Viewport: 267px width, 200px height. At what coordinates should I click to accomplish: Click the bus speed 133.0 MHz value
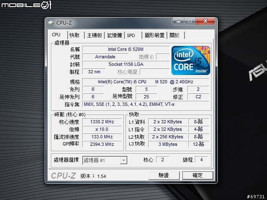coord(102,137)
